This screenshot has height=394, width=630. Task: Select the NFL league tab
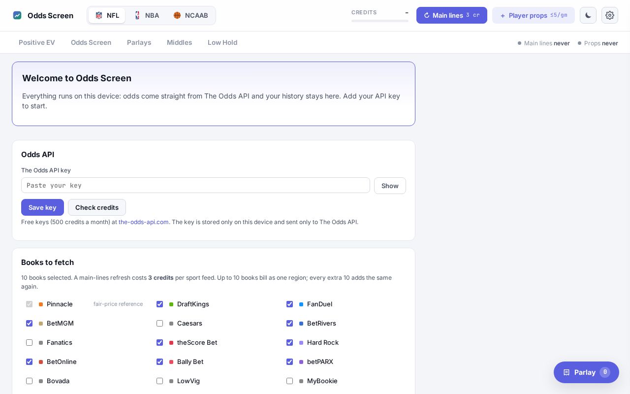tap(107, 15)
